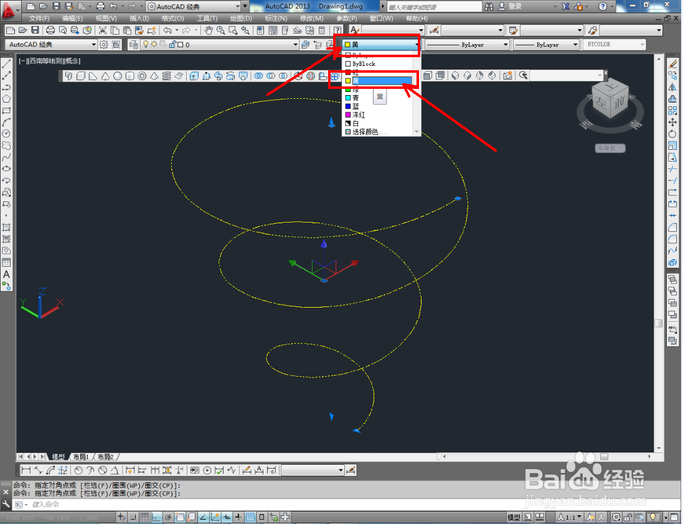
Task: Toggle Lineweight display in status bar
Action: [238, 517]
